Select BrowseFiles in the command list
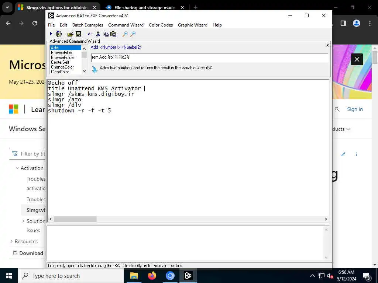 tap(66, 52)
